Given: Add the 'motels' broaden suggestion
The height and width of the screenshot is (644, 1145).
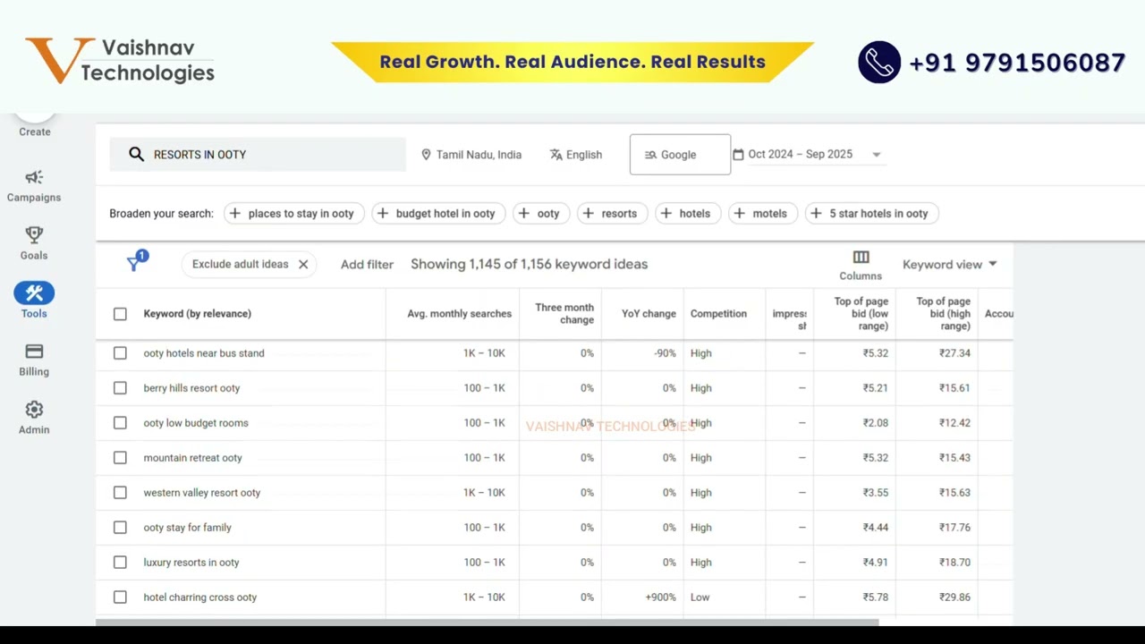Looking at the screenshot, I should 763,213.
